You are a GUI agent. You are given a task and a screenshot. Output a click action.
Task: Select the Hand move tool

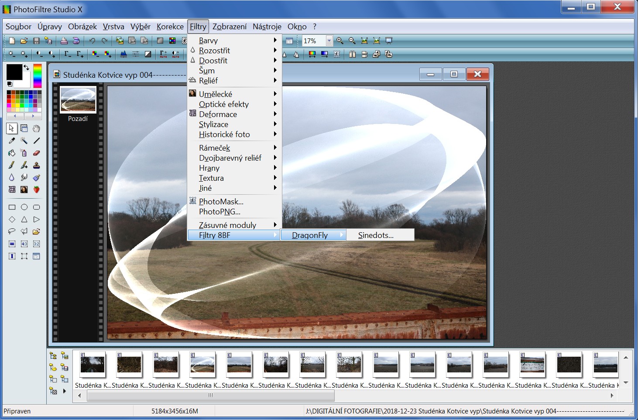36,128
